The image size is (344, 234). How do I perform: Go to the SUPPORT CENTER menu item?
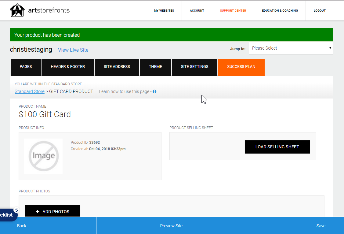(x=233, y=10)
